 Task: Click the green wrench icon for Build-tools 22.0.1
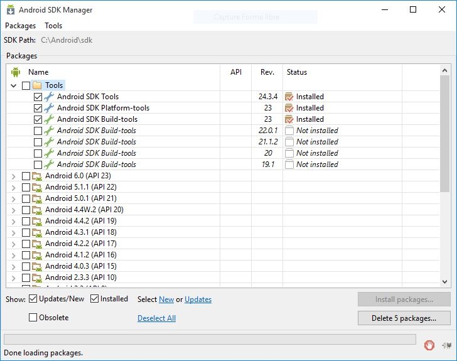[49, 131]
